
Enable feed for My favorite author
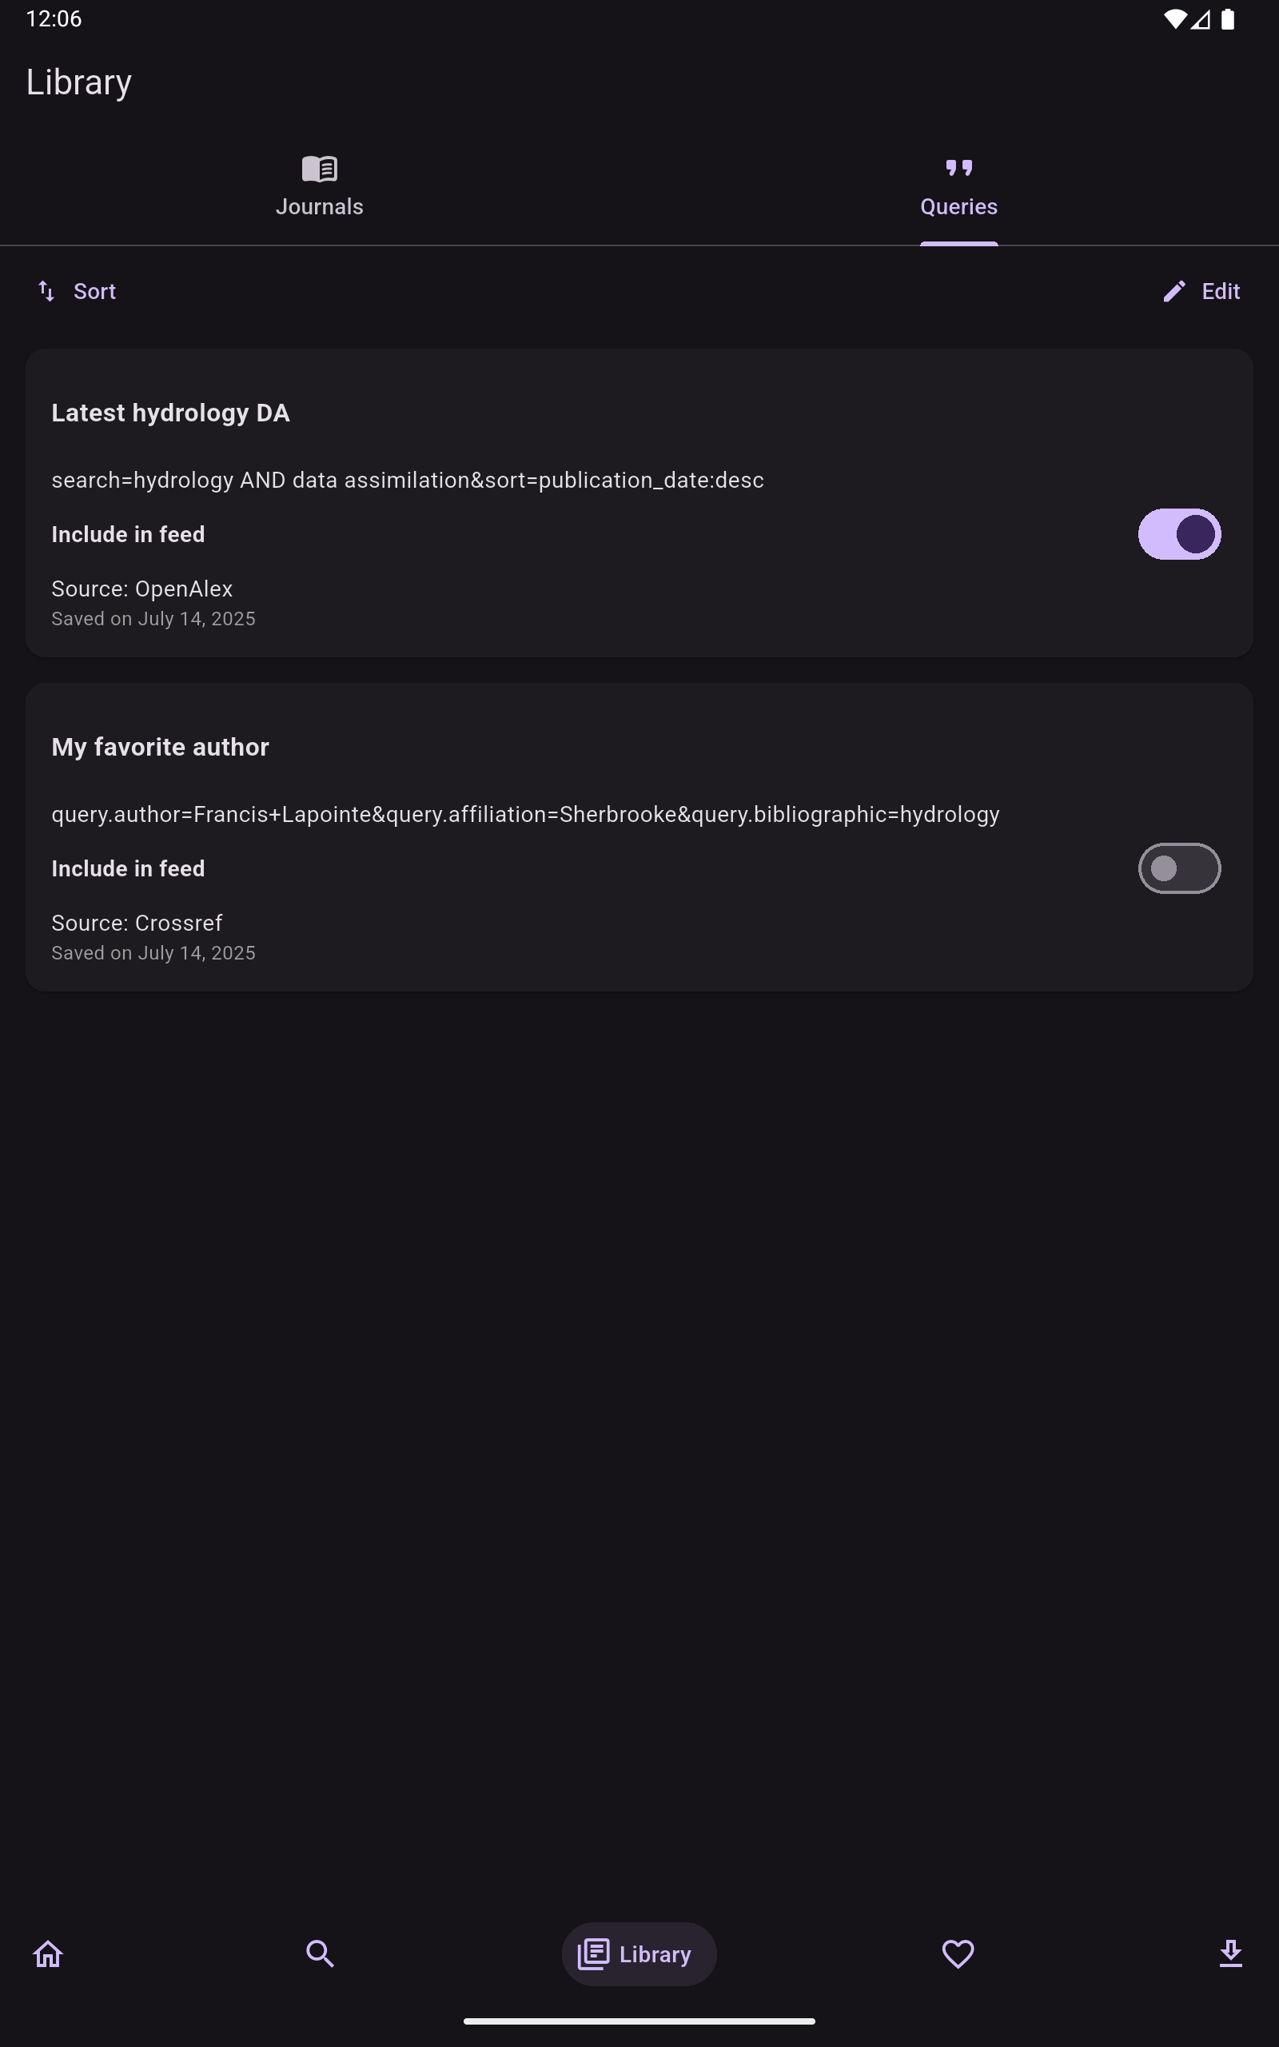1178,868
